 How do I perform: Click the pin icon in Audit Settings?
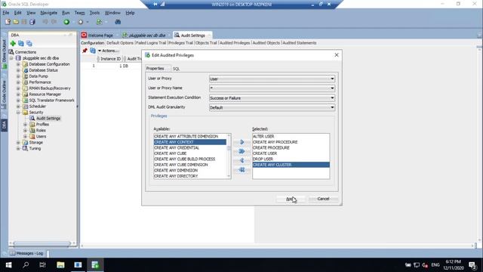[x=85, y=51]
